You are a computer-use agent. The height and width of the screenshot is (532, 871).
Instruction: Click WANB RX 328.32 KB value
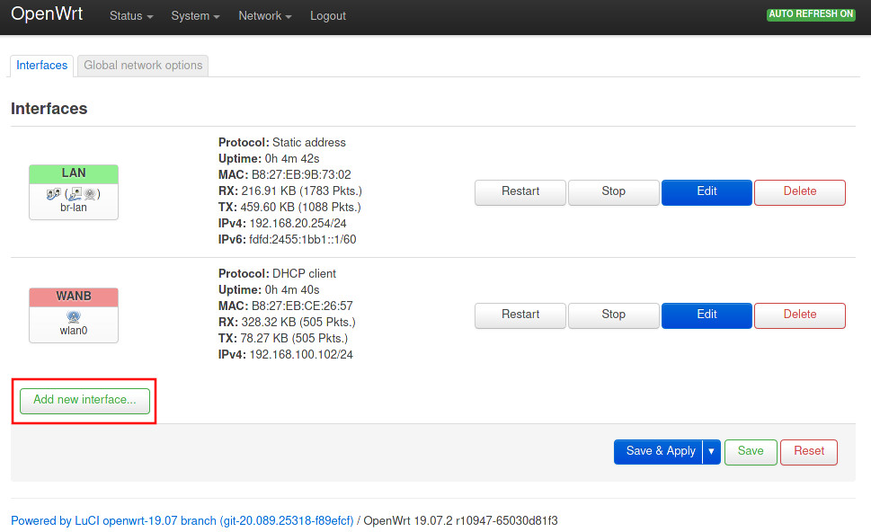(x=298, y=322)
